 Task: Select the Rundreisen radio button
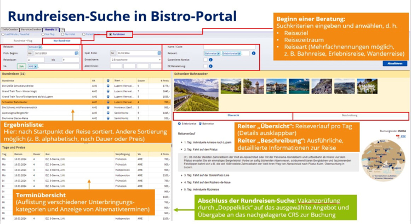click(x=110, y=34)
